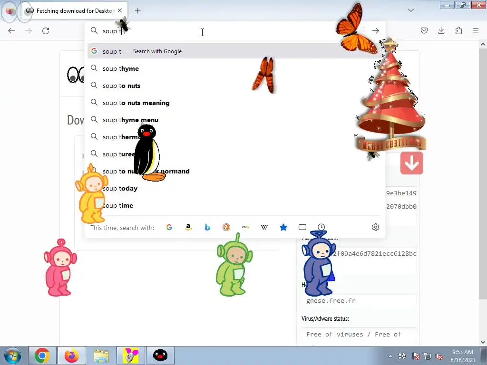Viewport: 487px width, 365px height.
Task: Open the Firefox application menu
Action: pyautogui.click(x=476, y=30)
